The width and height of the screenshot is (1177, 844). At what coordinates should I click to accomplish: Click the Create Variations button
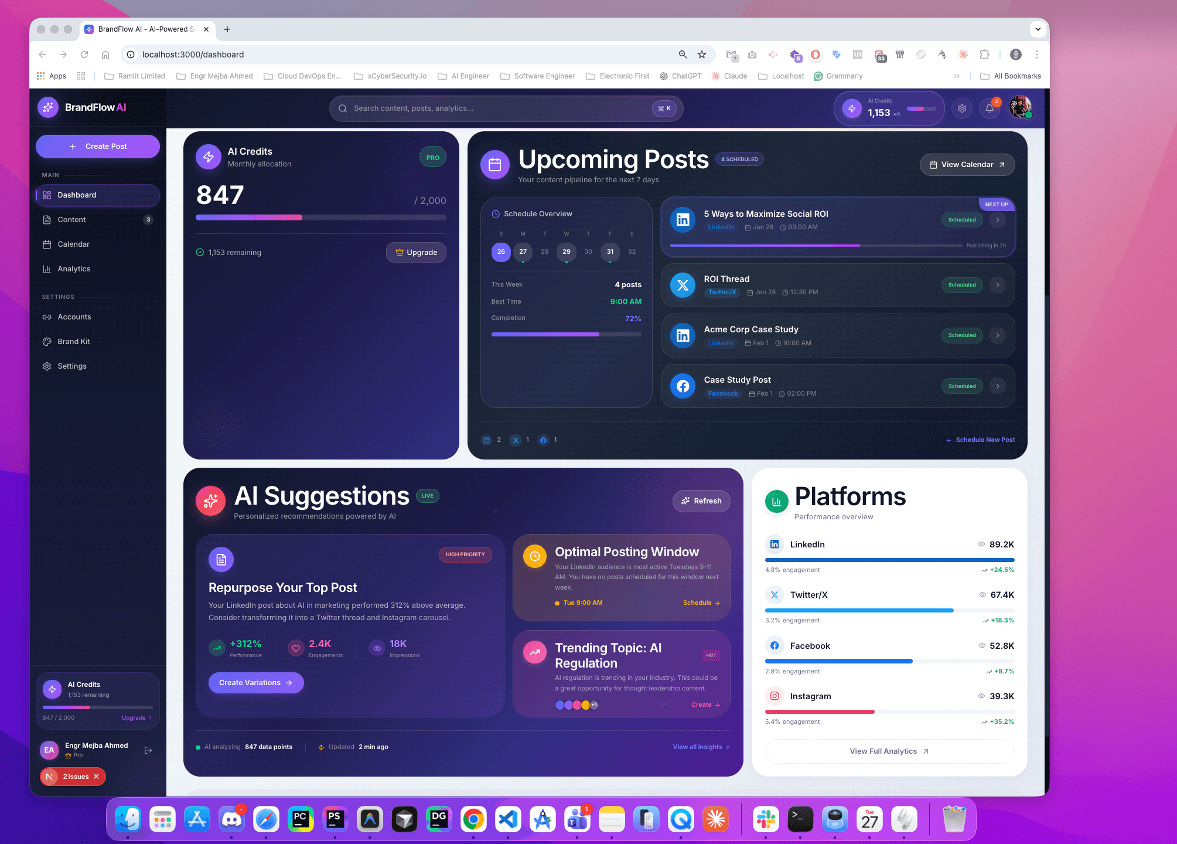255,682
